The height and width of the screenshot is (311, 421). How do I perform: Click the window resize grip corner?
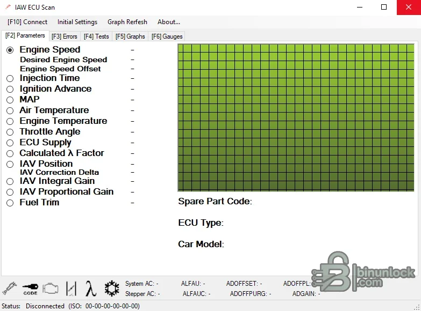click(x=417, y=308)
